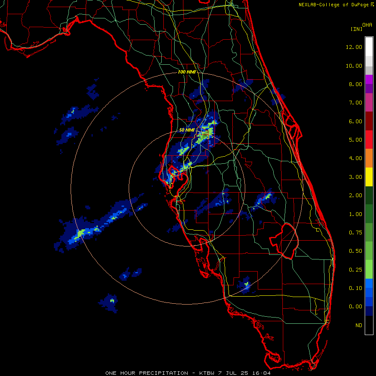This screenshot has height=376, width=376.
Task: Select the navy swatch just above ND
Action: tap(369, 311)
